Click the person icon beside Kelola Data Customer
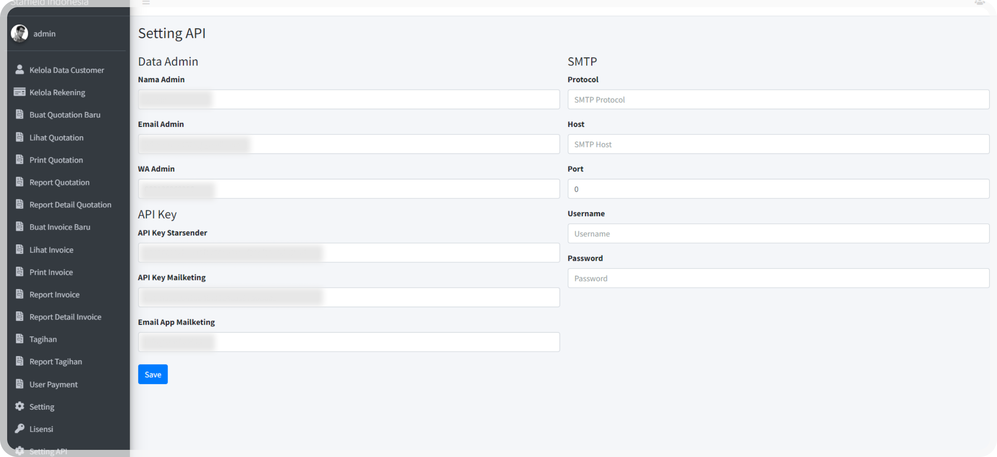Viewport: 997px width, 457px height. point(19,70)
